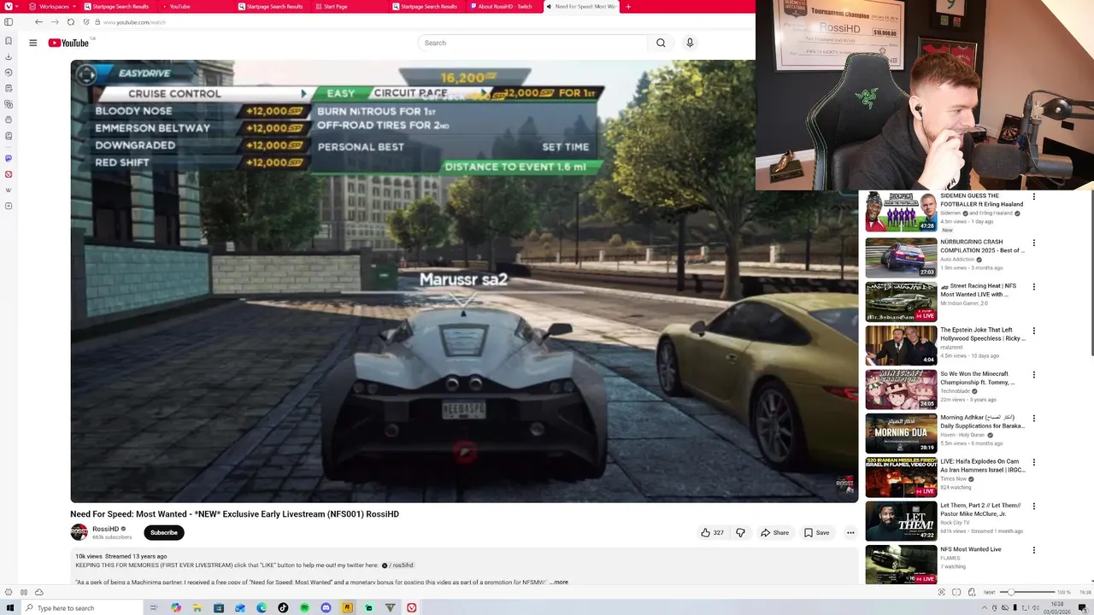Save video to a playlist
This screenshot has width=1094, height=615.
[x=816, y=532]
